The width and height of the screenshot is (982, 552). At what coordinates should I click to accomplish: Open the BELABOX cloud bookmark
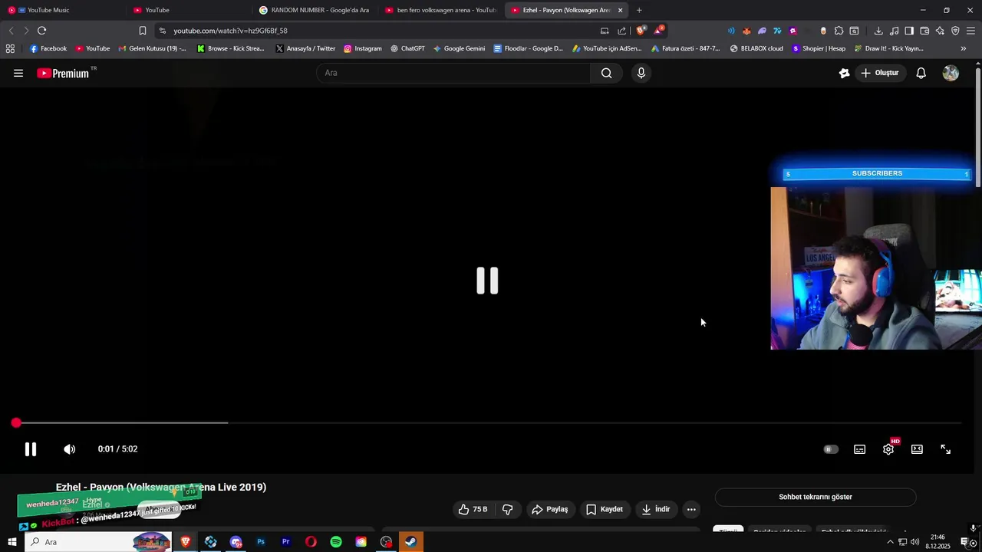[756, 48]
